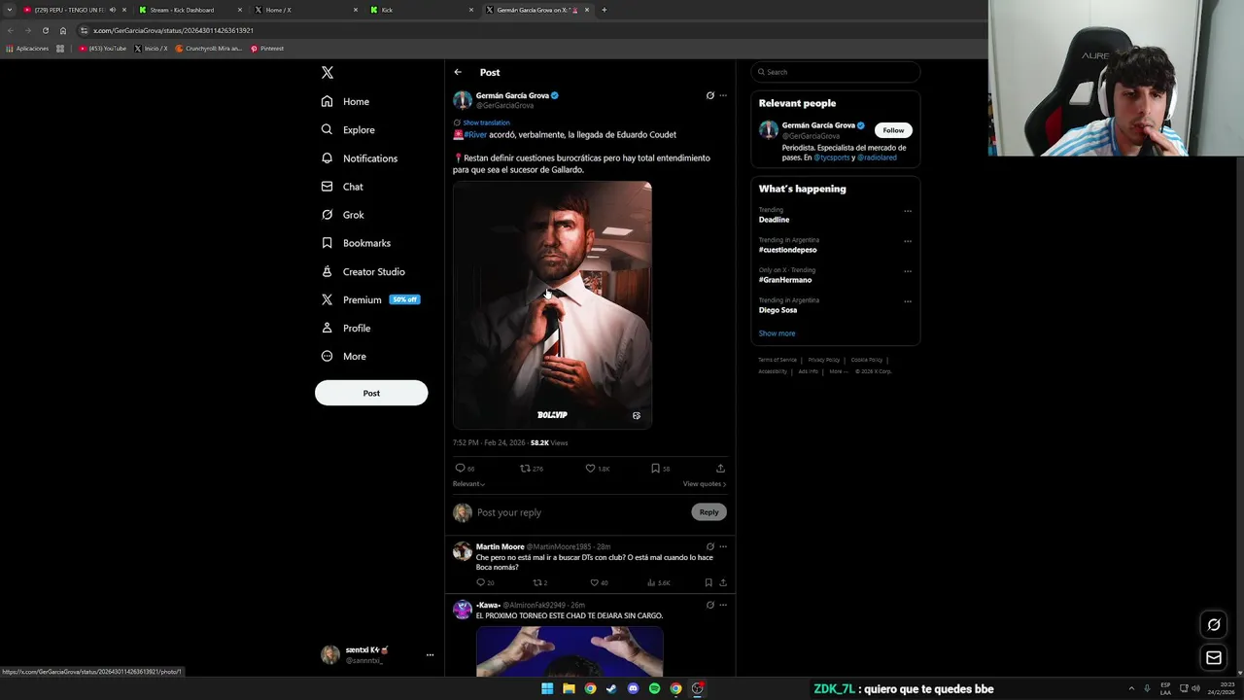Open Discord from the Windows taskbar
This screenshot has width=1244, height=700.
tap(633, 688)
